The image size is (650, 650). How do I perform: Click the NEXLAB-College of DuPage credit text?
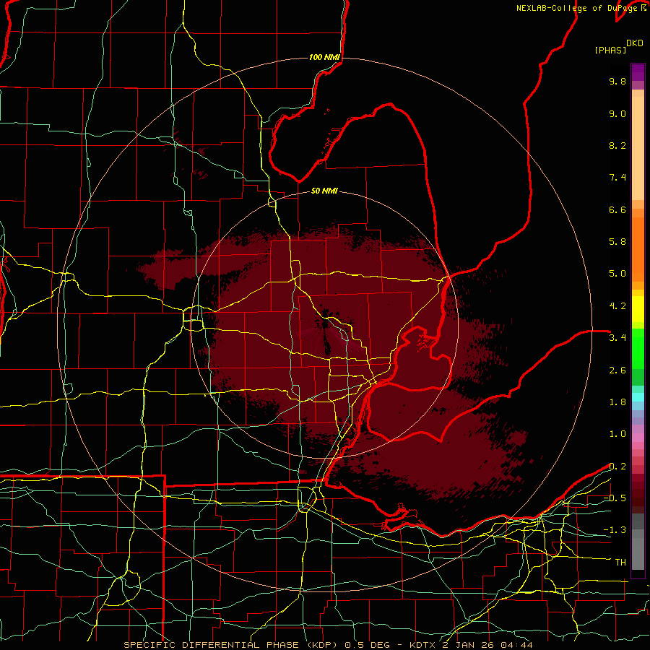pos(577,8)
